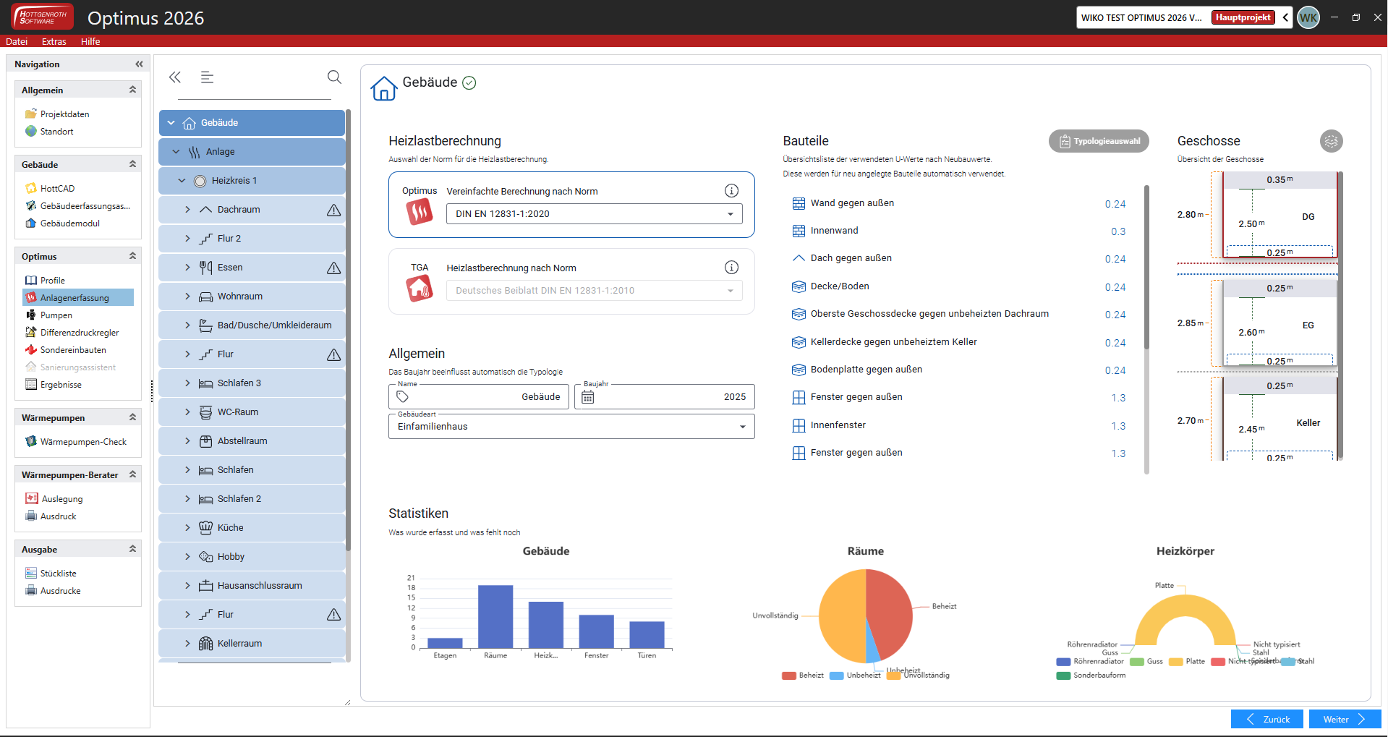Open the Extras menu
Image resolution: width=1388 pixels, height=737 pixels.
point(54,41)
